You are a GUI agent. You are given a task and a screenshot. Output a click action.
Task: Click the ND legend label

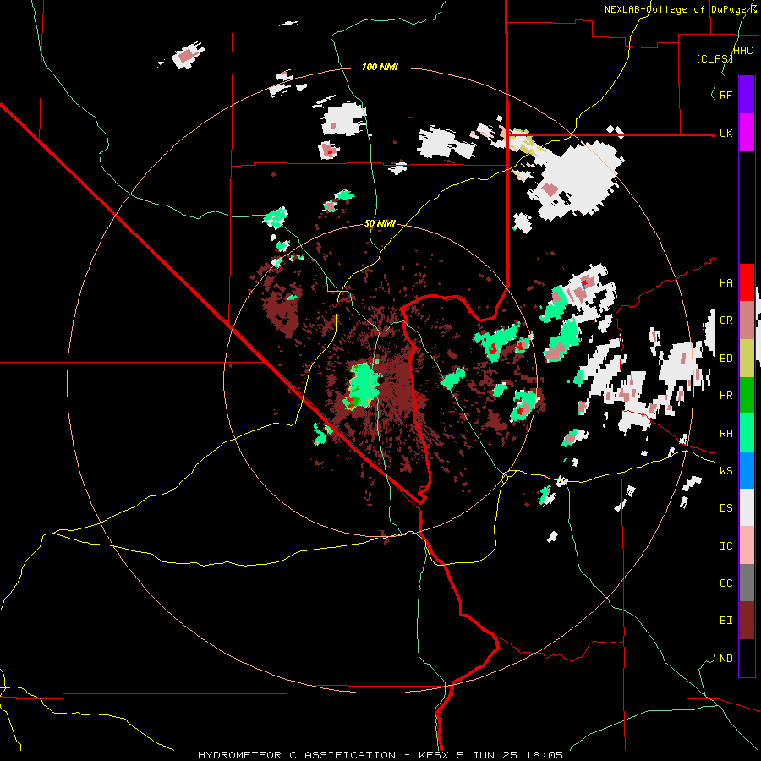point(725,658)
